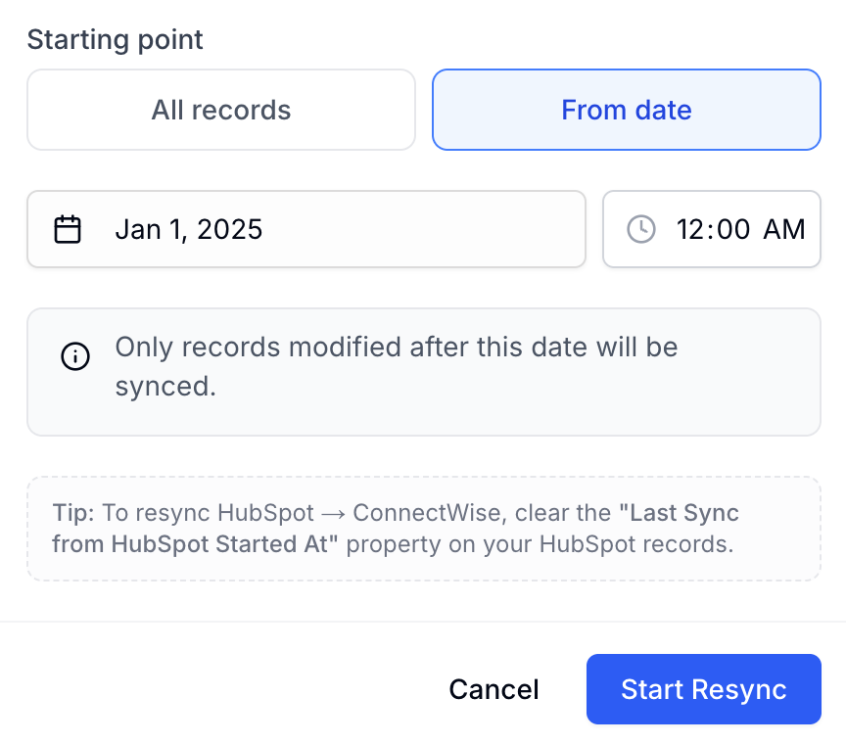Open the "Jan 1, 2025" date picker
The image size is (846, 744).
(x=306, y=229)
